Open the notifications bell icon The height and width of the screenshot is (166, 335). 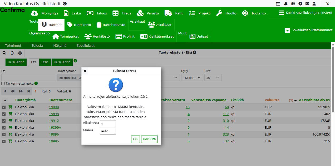coord(286,4)
